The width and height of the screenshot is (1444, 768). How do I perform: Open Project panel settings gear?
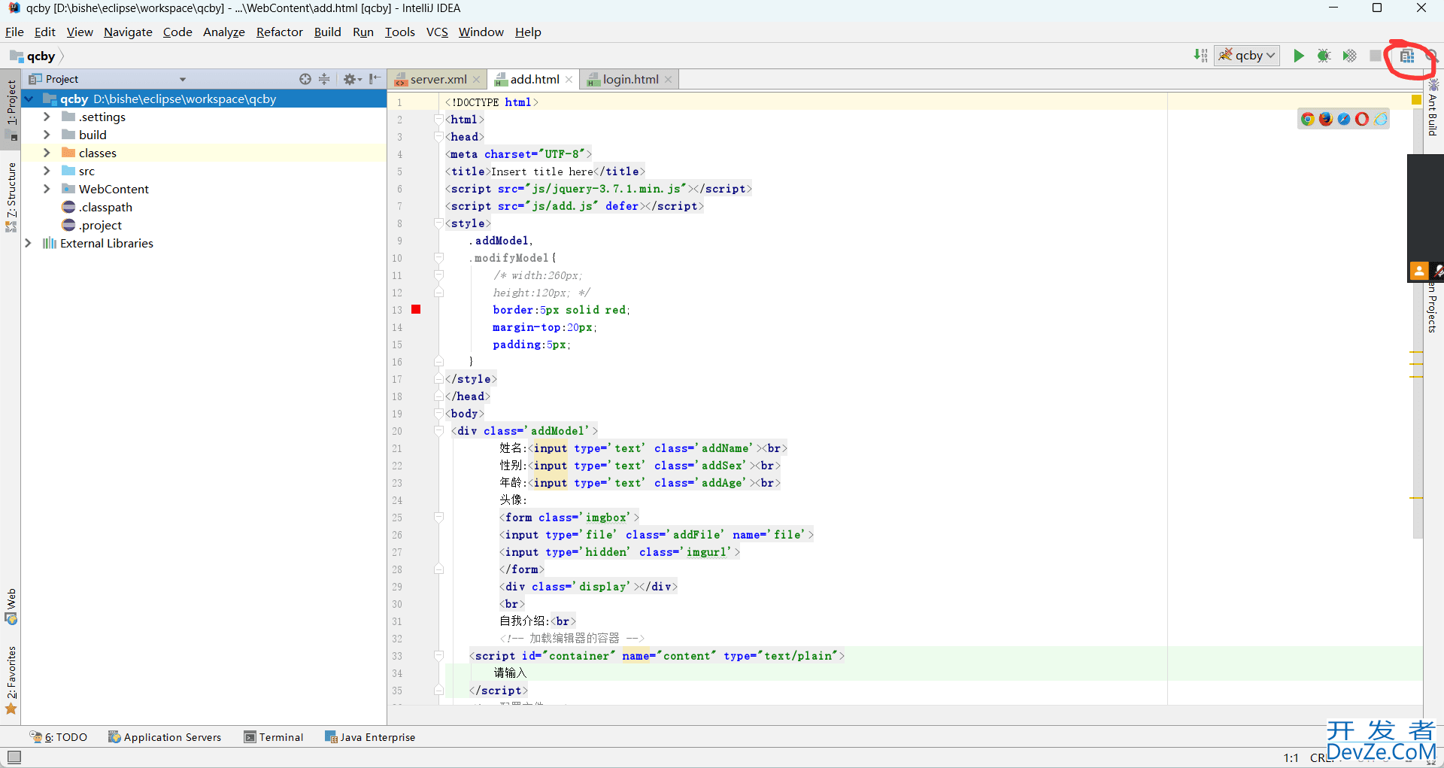pos(351,79)
